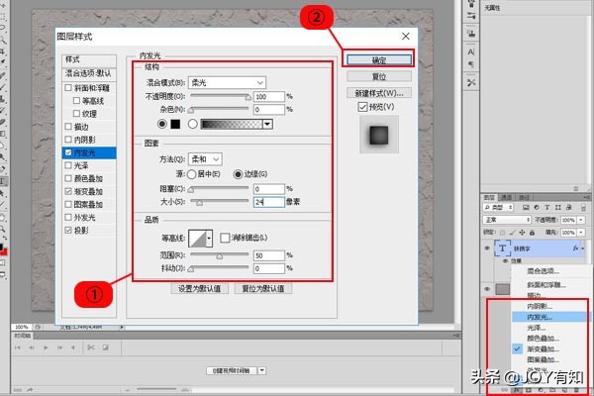Screen dimensions: 594x396
Task: Click 新建样式(W)... button
Action: click(379, 93)
